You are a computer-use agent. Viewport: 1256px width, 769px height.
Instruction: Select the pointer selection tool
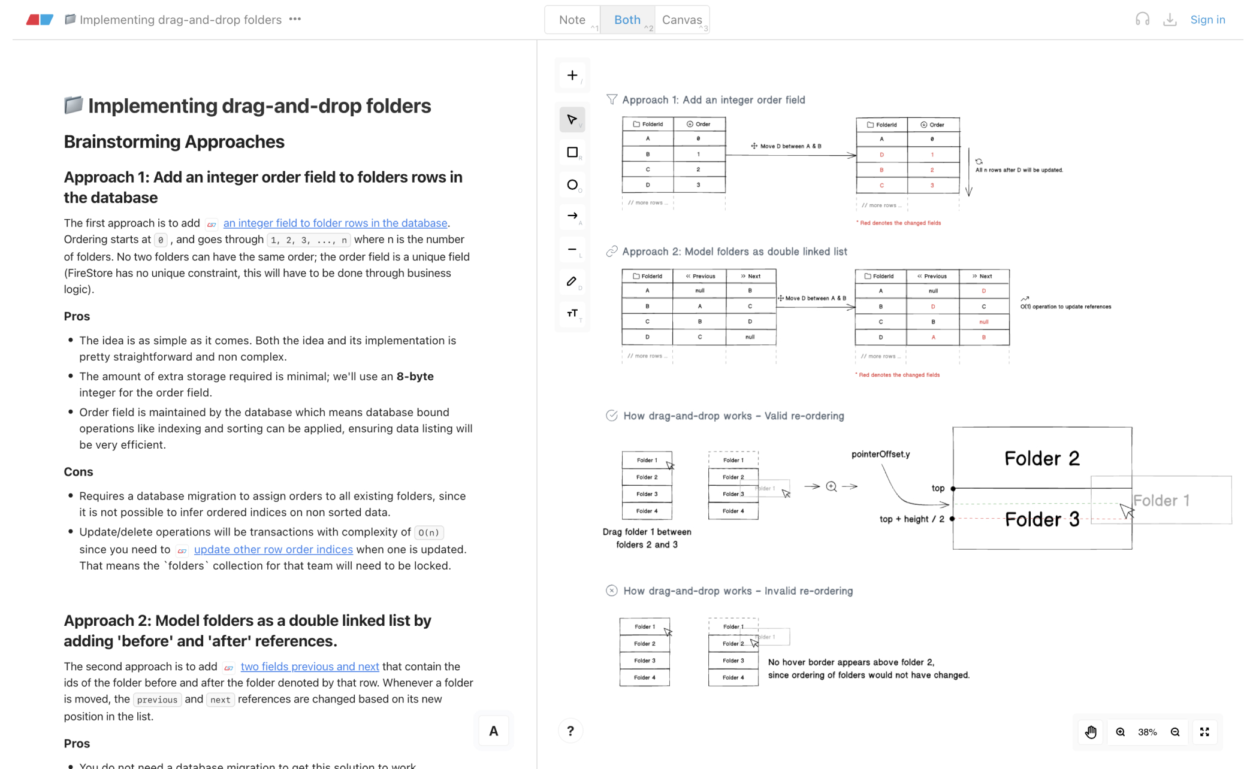[x=572, y=120]
